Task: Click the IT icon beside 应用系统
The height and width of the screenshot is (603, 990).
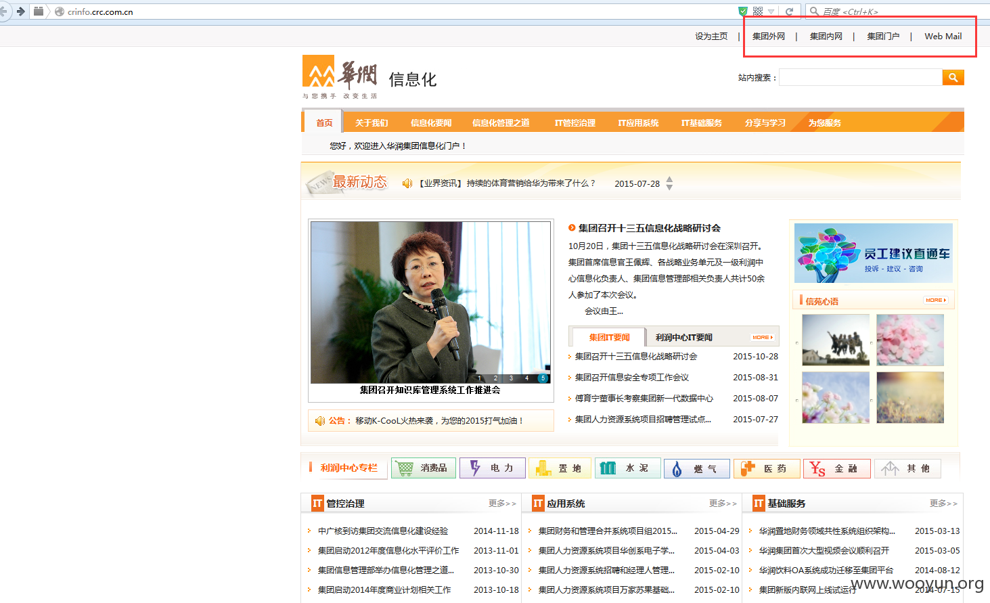Action: tap(538, 504)
